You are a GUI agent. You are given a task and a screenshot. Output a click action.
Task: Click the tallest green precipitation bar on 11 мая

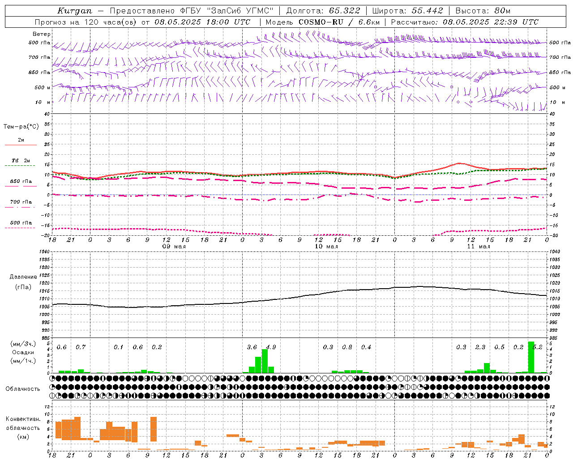[x=531, y=357]
